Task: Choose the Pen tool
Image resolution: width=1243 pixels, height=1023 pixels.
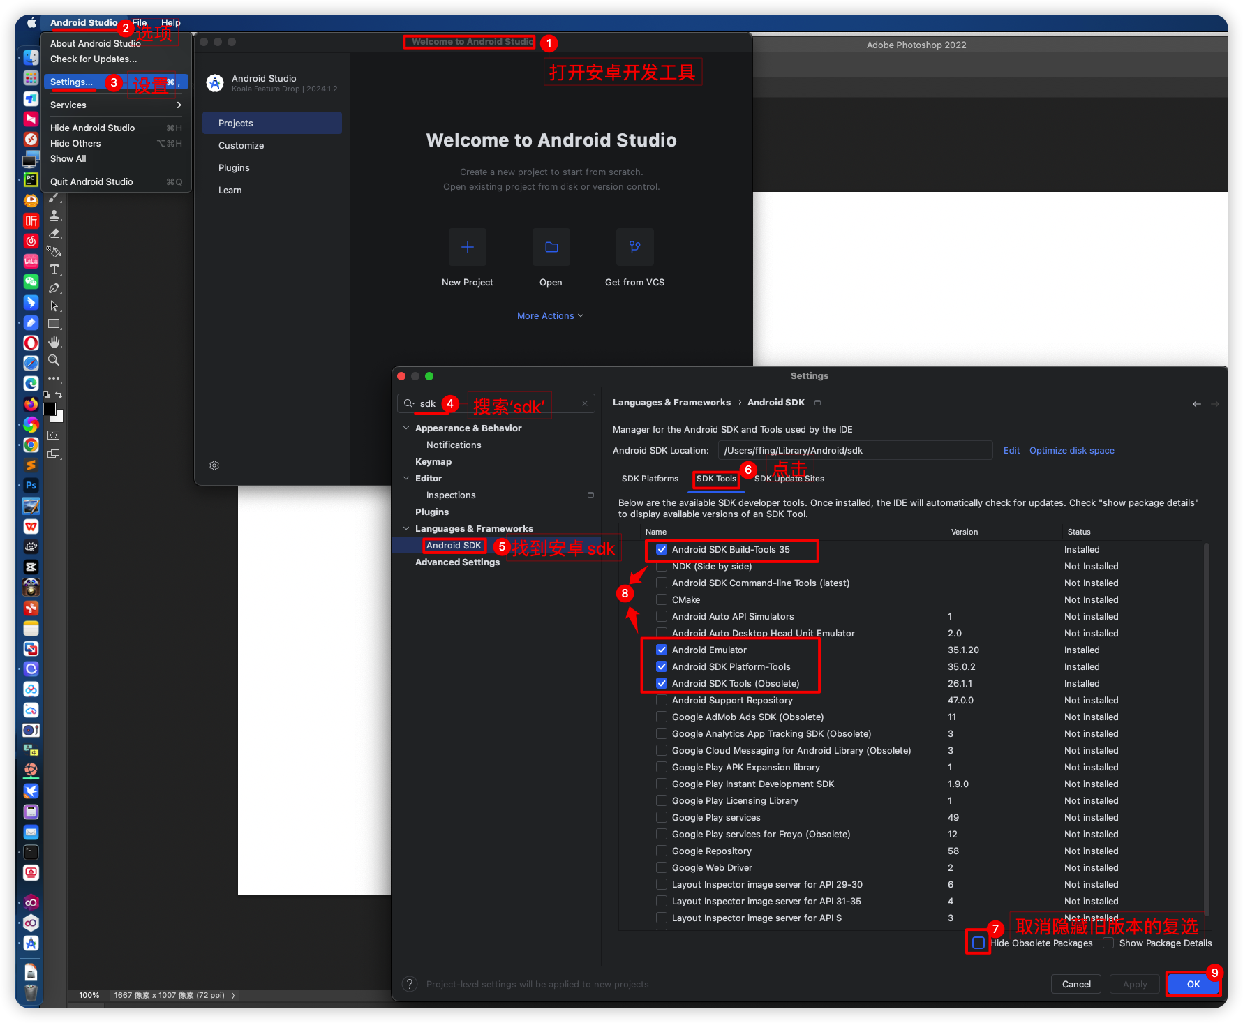Action: pyautogui.click(x=54, y=288)
